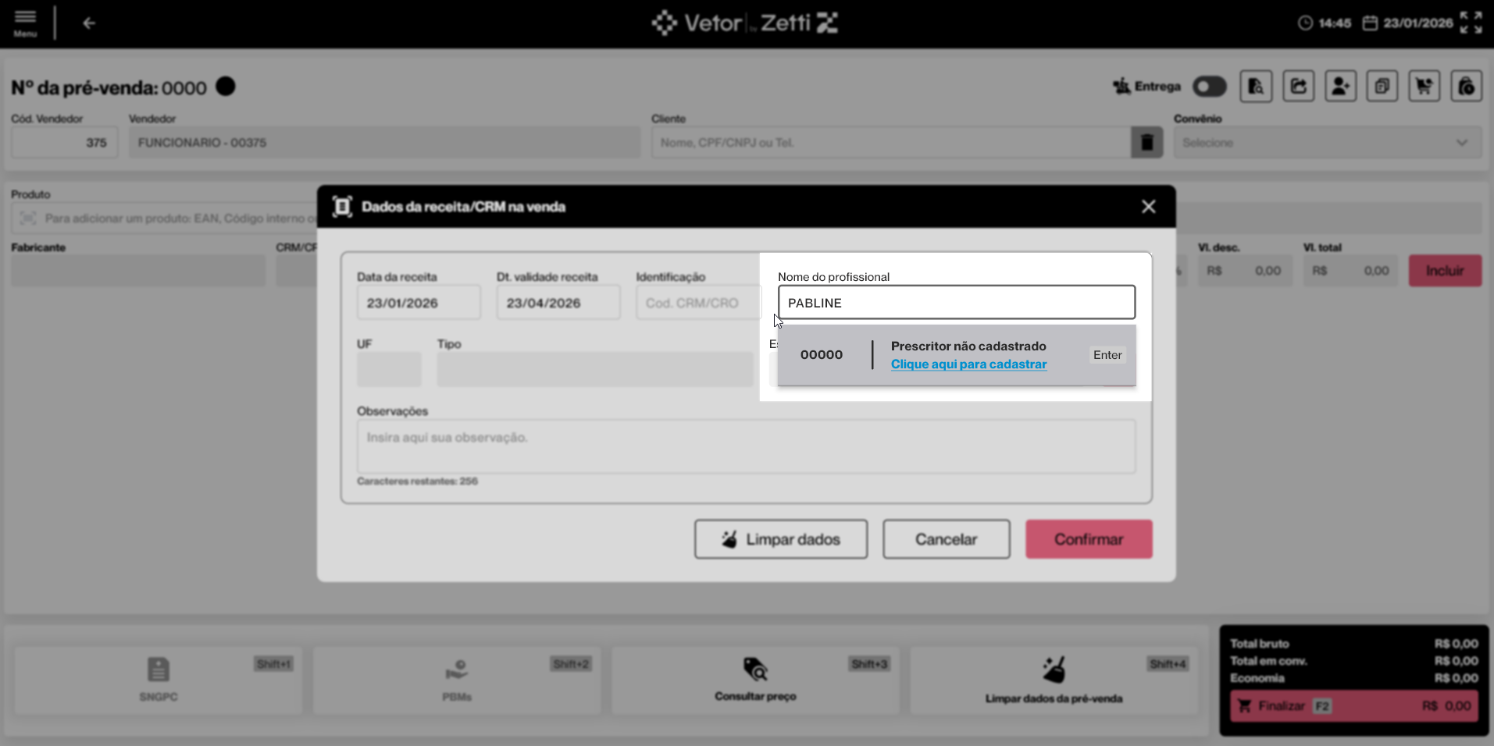
Task: Click the Data da receita date field
Action: click(x=419, y=303)
